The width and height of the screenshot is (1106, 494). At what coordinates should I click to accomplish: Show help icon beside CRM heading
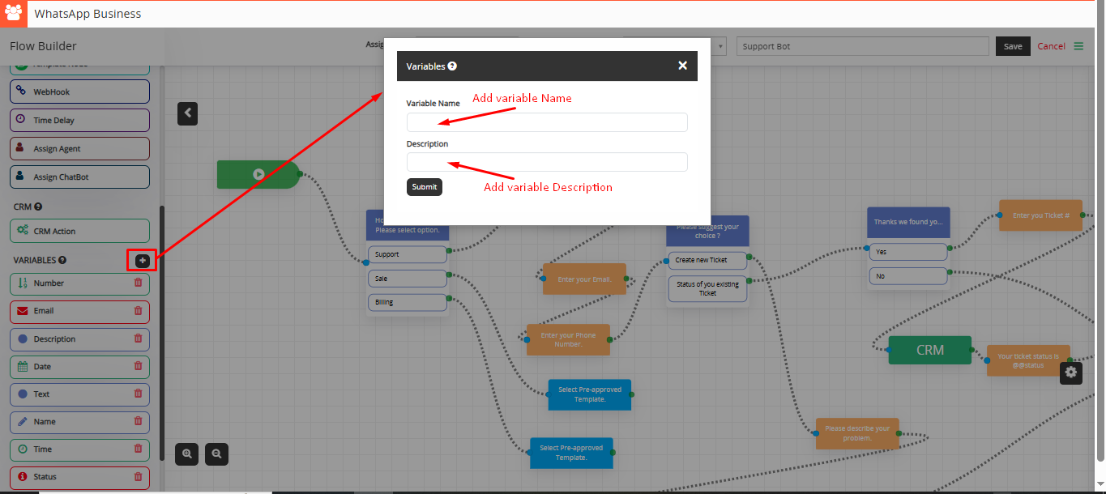point(38,207)
